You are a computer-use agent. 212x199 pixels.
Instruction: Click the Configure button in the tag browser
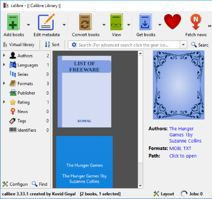[x=15, y=184]
